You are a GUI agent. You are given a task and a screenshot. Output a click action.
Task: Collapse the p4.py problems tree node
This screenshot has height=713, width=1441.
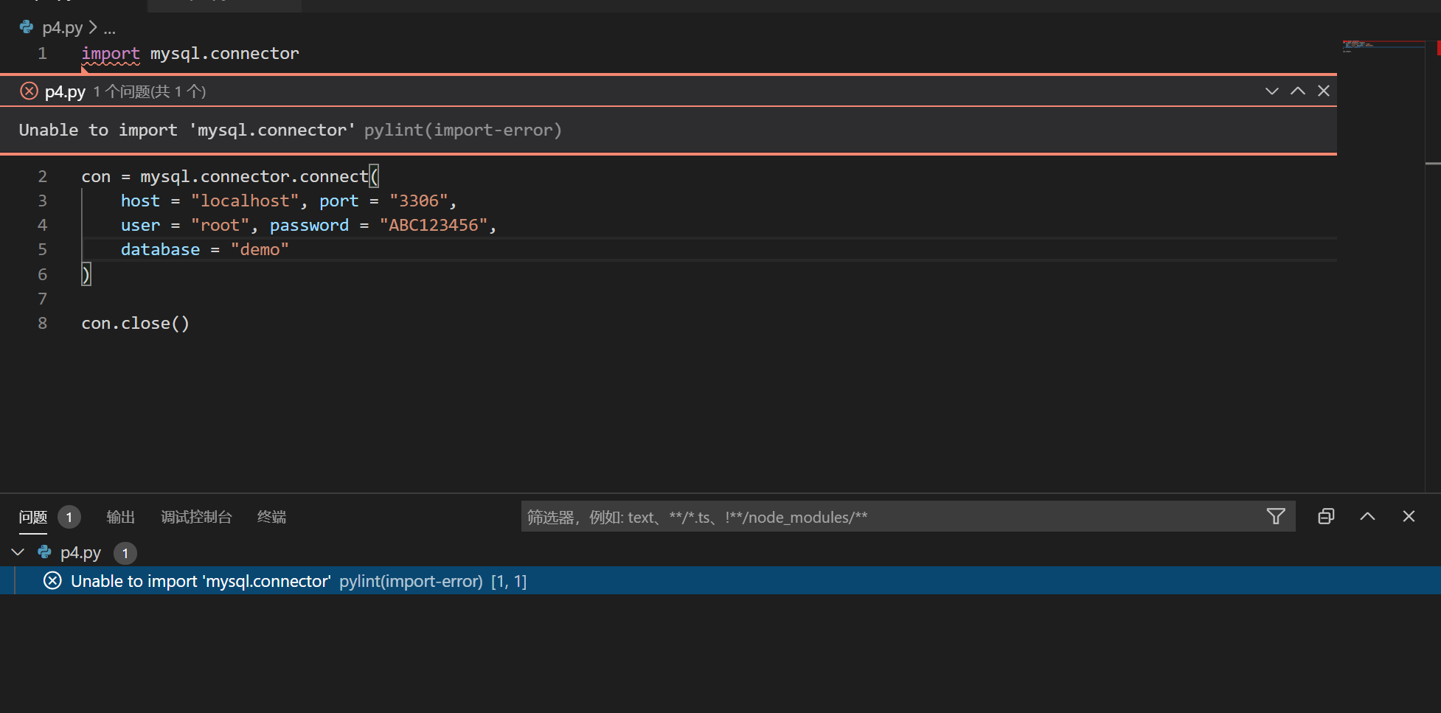(x=18, y=552)
